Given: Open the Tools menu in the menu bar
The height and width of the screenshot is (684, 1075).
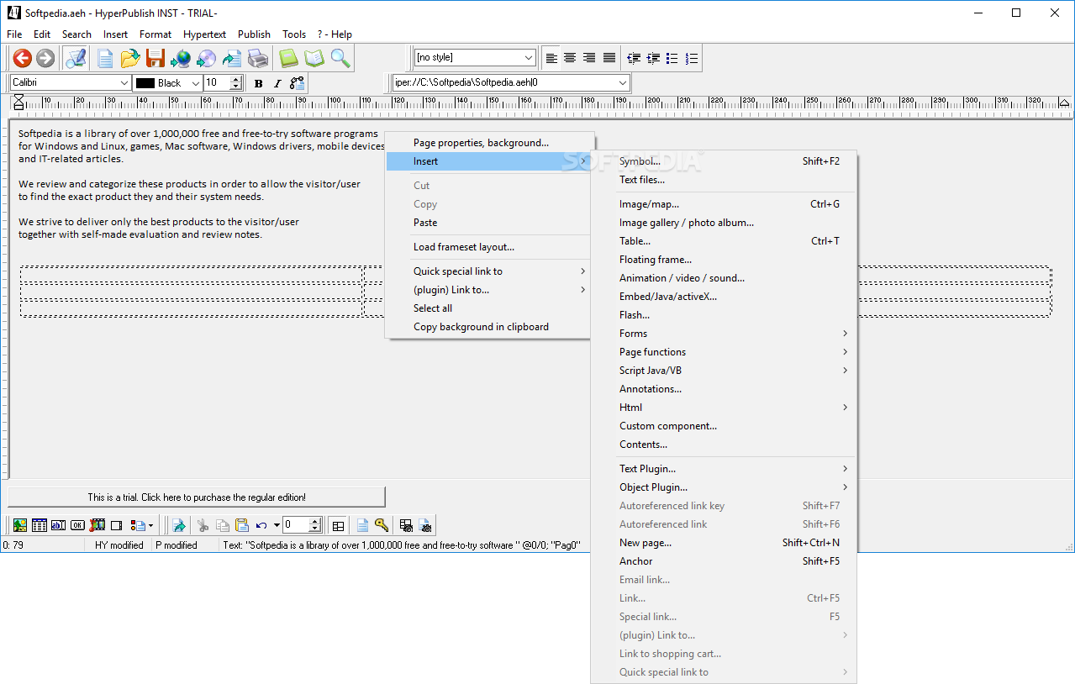Looking at the screenshot, I should tap(294, 34).
